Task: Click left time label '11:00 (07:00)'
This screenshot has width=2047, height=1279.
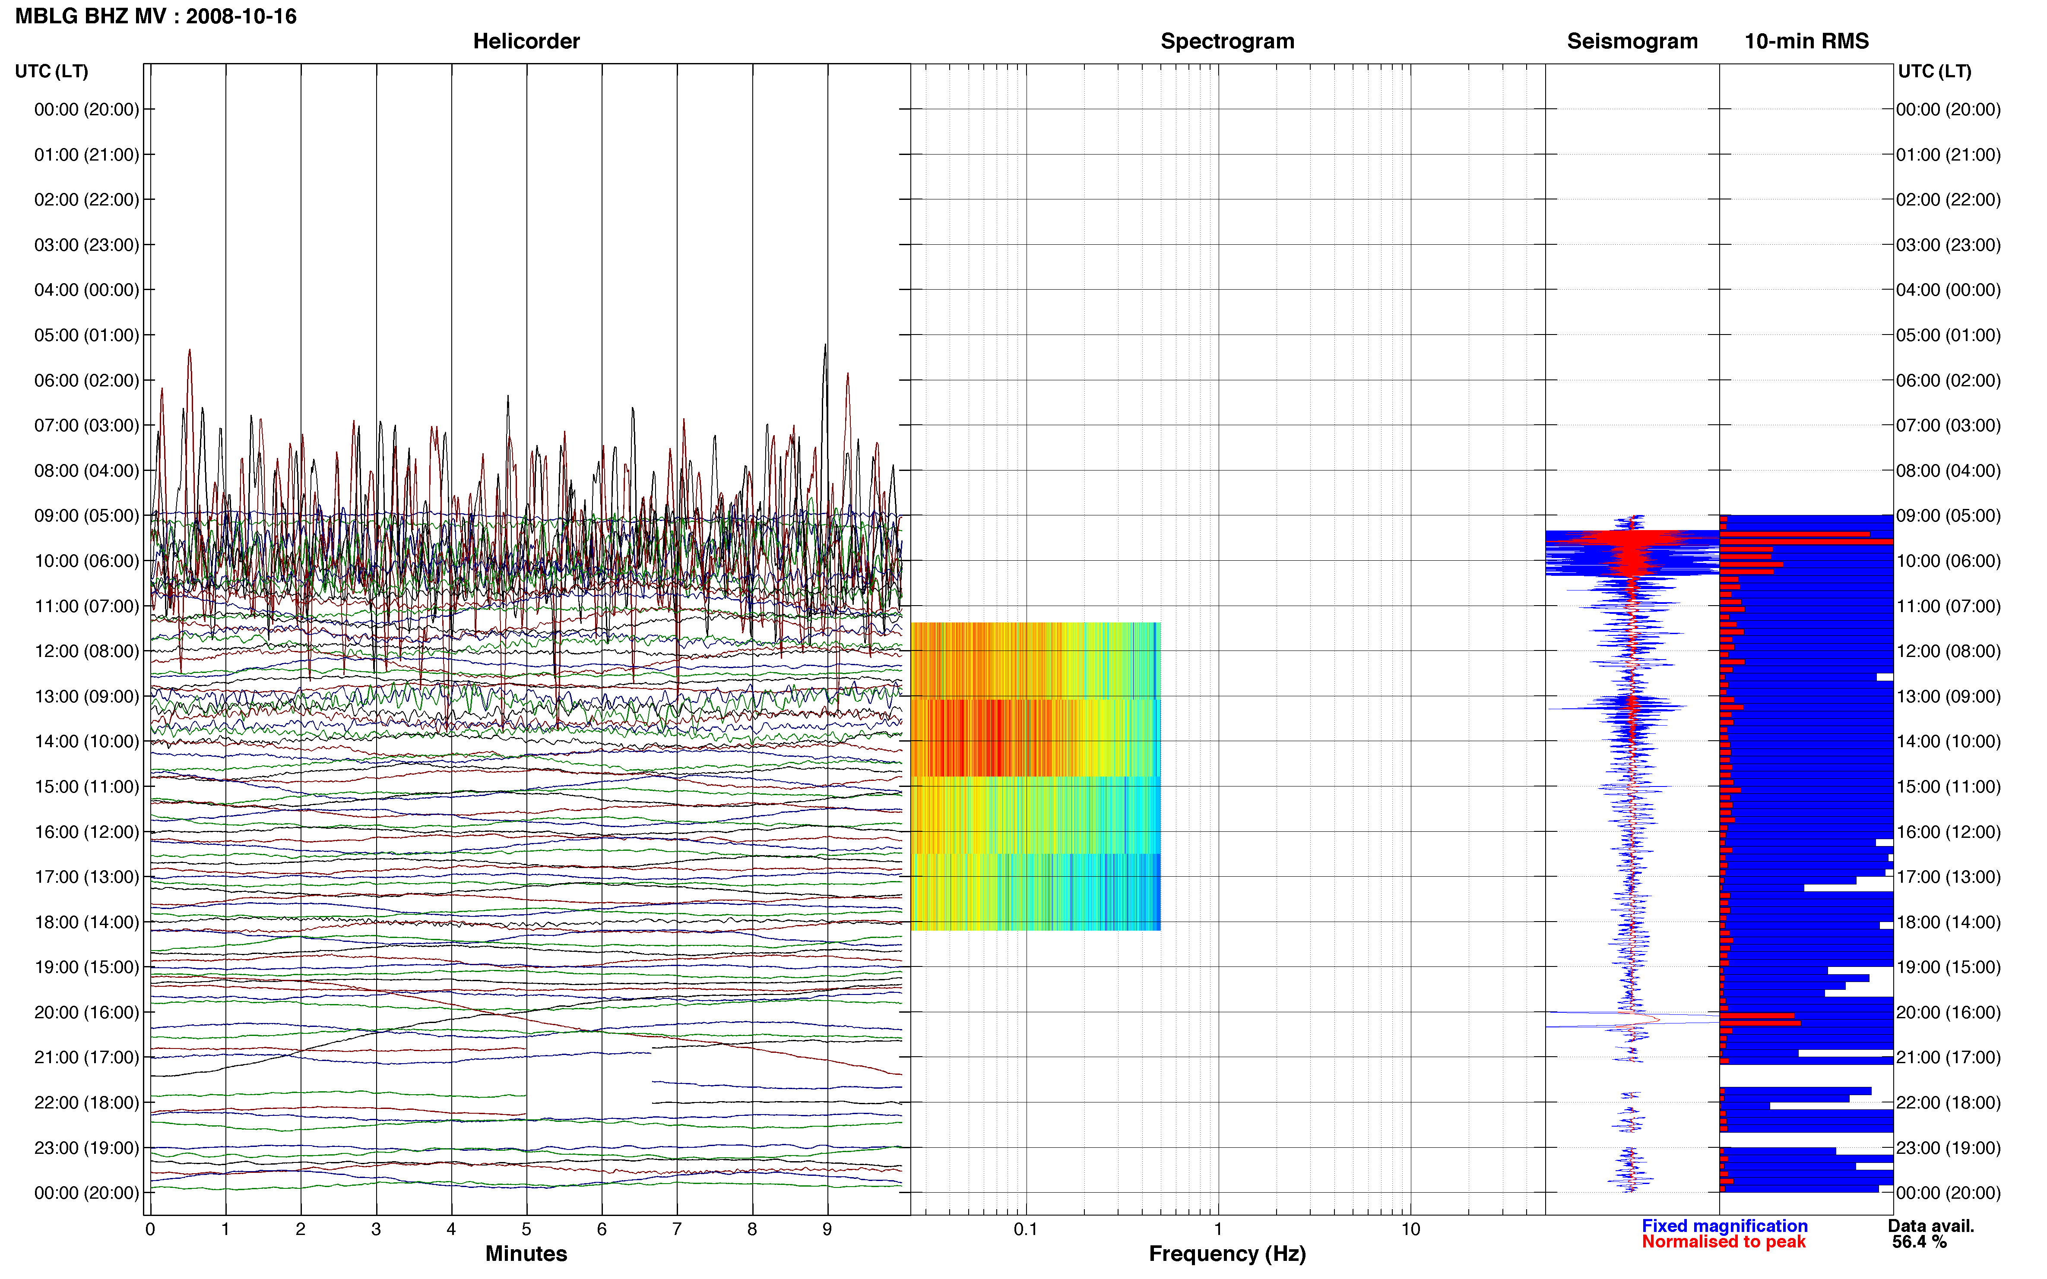Action: (x=86, y=606)
